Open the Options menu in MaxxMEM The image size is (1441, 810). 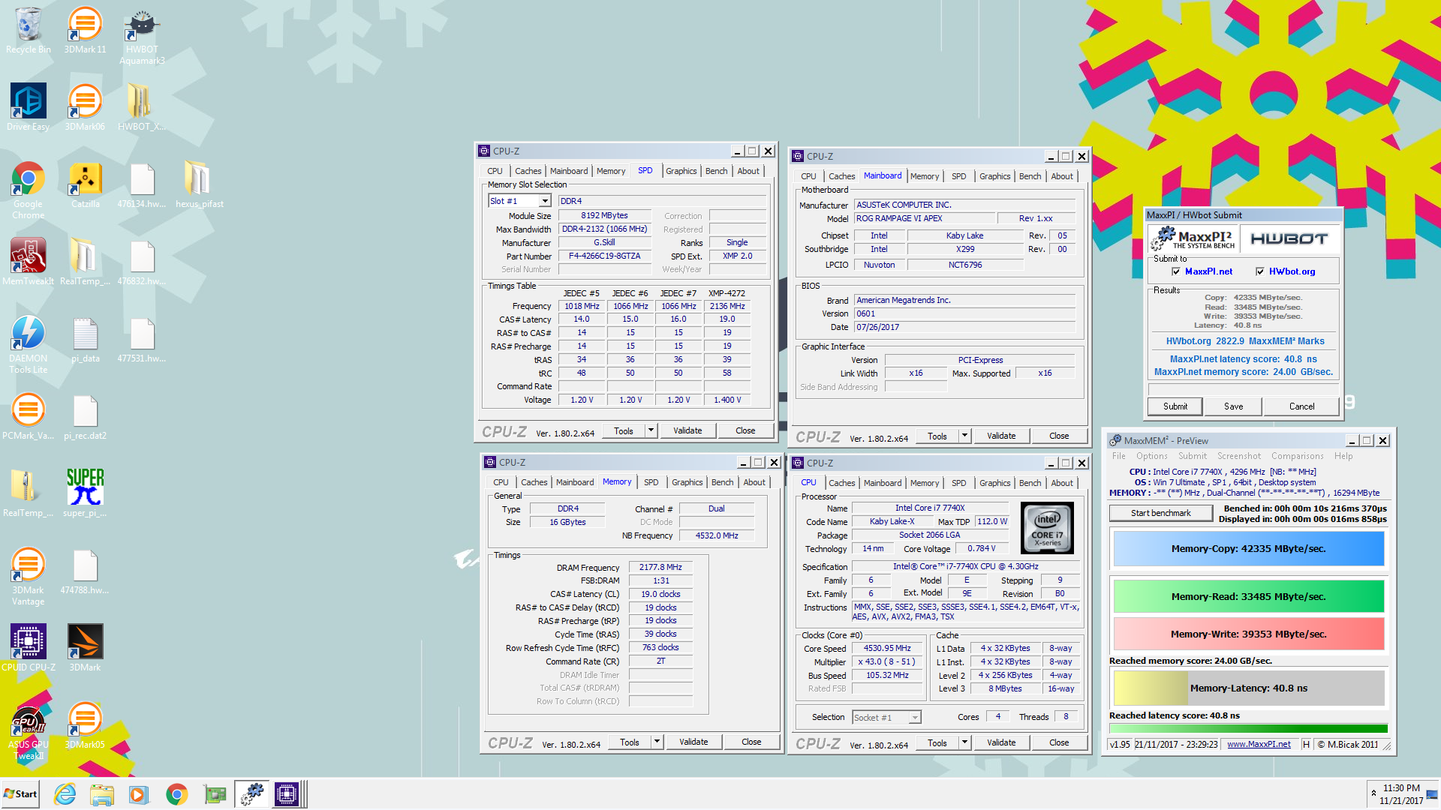coord(1151,456)
